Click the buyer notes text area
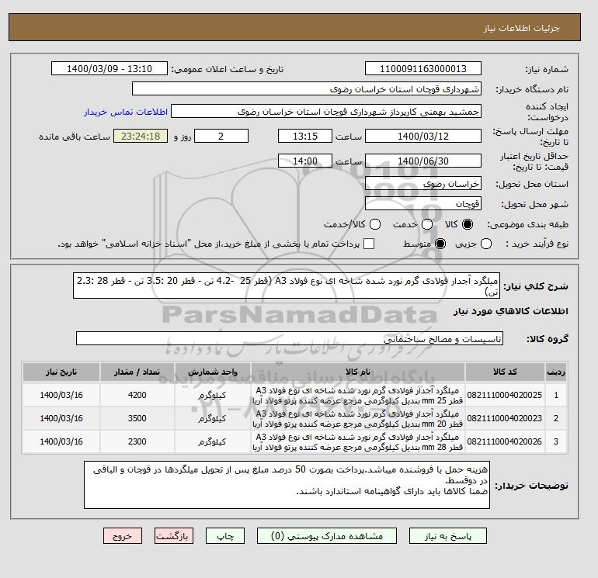The height and width of the screenshot is (578, 598). click(x=287, y=485)
